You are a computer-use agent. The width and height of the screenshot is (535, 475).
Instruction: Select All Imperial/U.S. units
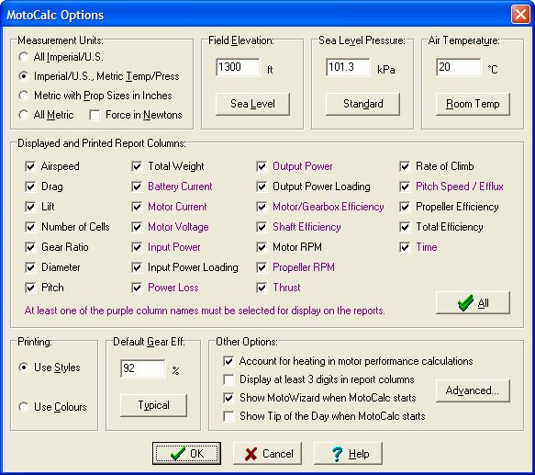[x=24, y=57]
